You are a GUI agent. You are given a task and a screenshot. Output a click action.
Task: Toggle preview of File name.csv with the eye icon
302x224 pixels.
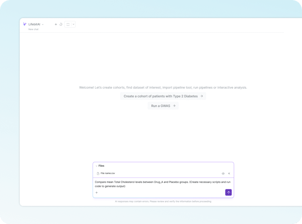[x=223, y=173]
